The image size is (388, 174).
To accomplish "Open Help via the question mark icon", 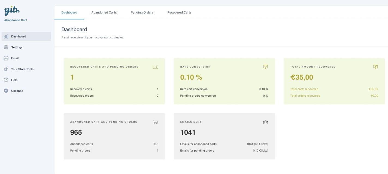I will click(x=6, y=80).
